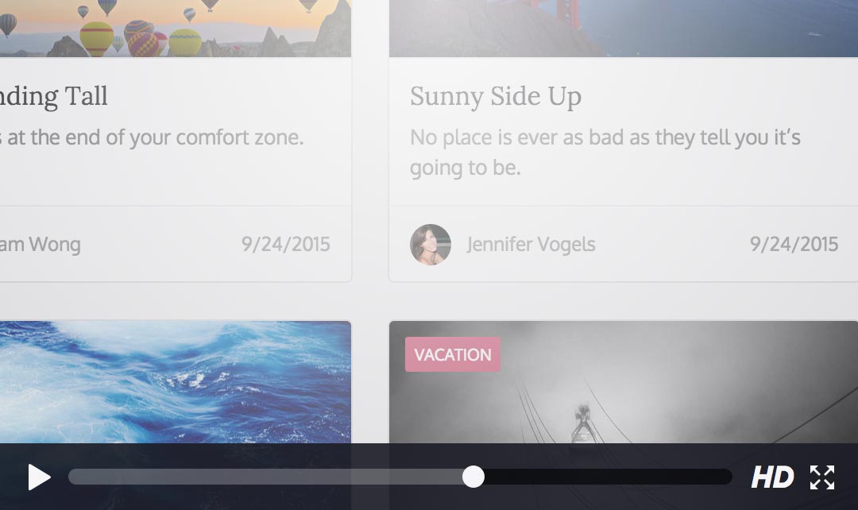Enter fullscreen mode

pyautogui.click(x=822, y=477)
